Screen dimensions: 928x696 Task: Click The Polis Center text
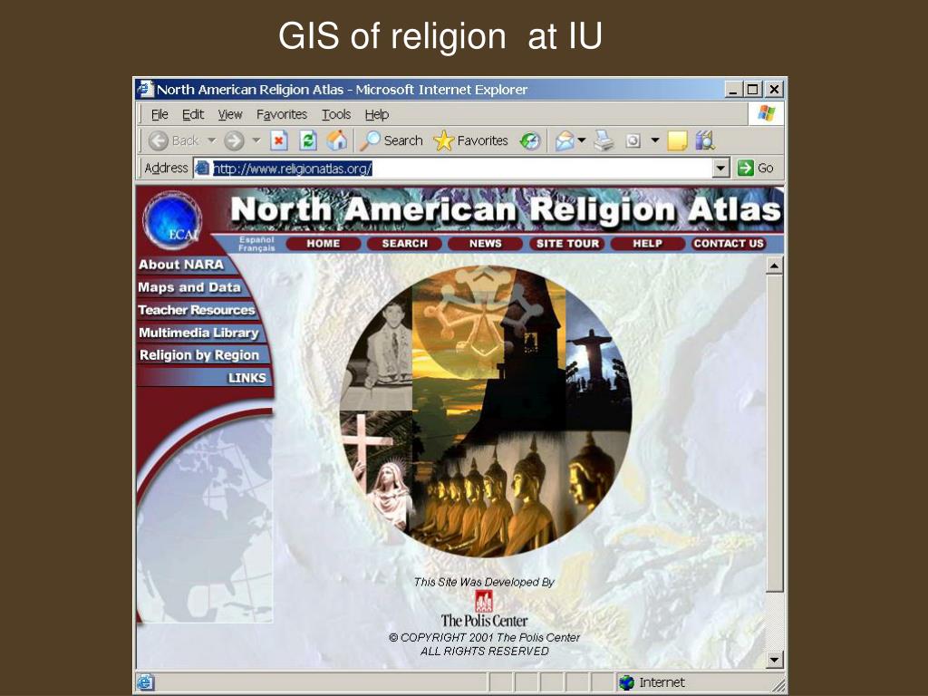(484, 620)
